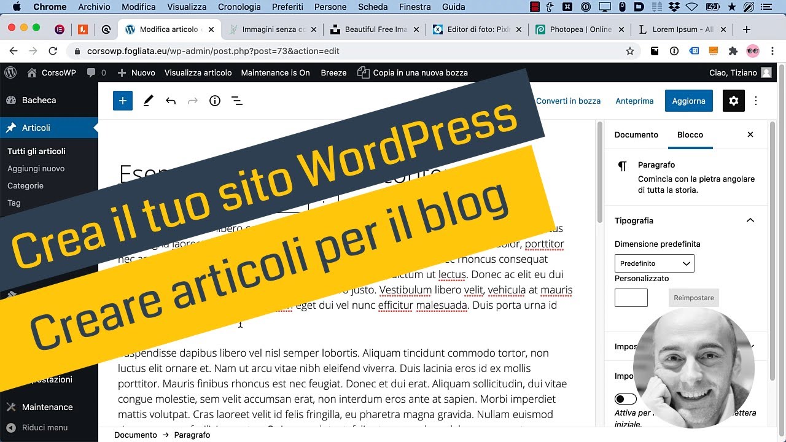
Task: Click Converti in bozza link
Action: [x=568, y=101]
